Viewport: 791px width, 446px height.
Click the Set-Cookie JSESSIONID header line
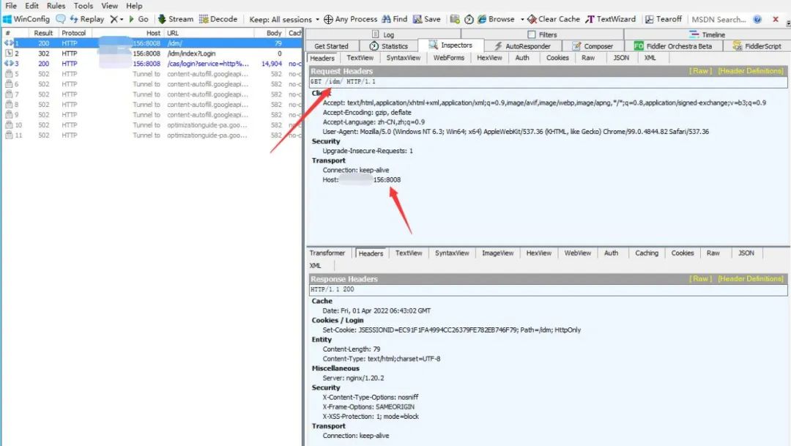click(451, 330)
